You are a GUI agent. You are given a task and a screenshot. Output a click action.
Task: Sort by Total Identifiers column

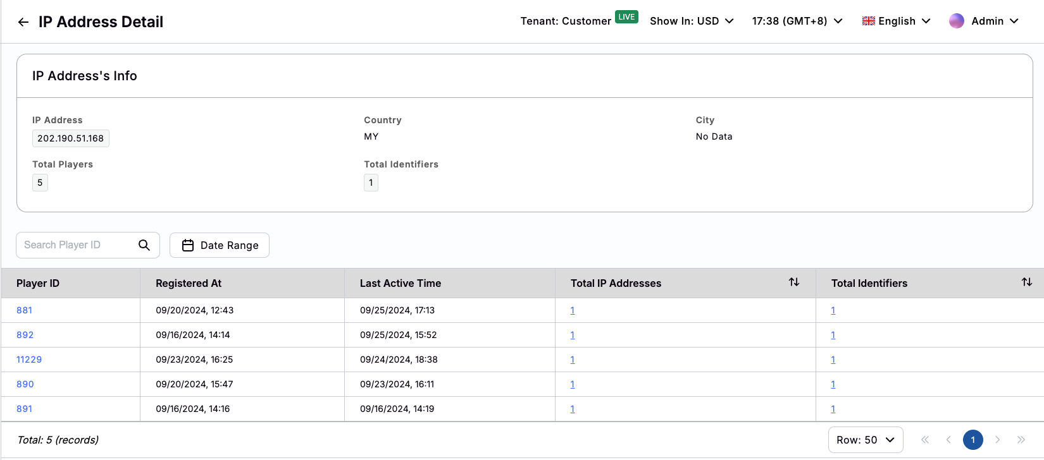[x=1026, y=282]
